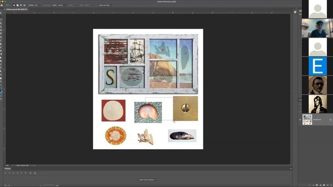Add a layer mask from Layers panel

click(317, 185)
